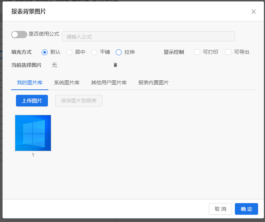Click the 无 current image value

(x=54, y=65)
